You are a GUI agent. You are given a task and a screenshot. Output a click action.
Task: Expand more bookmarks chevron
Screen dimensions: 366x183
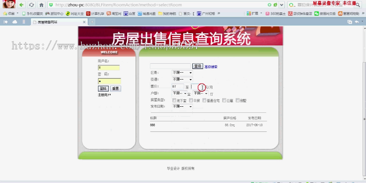tap(219, 13)
